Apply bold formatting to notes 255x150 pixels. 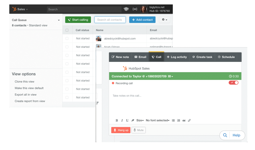click(x=117, y=121)
